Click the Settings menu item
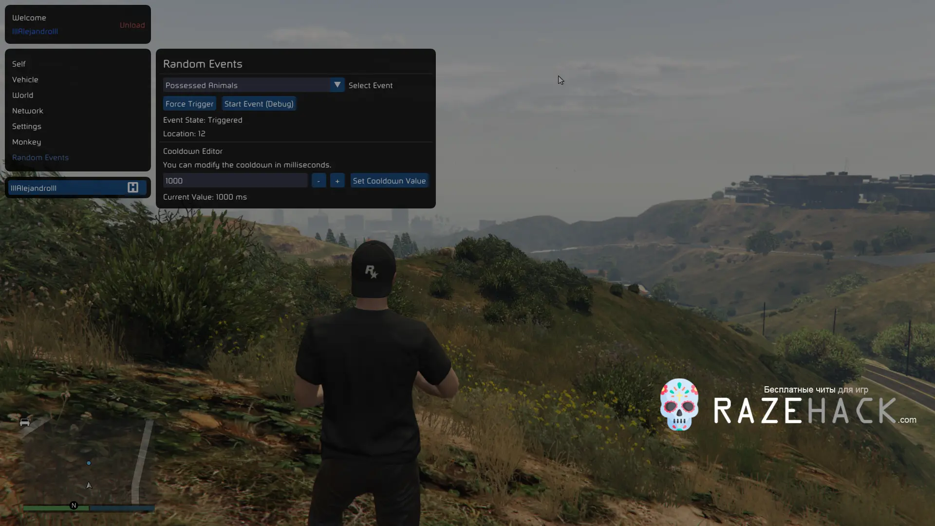Viewport: 935px width, 526px height. [26, 126]
